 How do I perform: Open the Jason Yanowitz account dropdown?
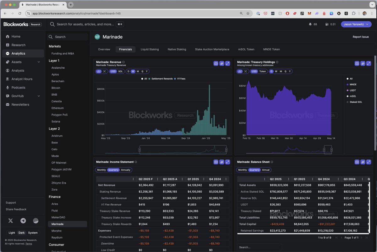pyautogui.click(x=356, y=24)
